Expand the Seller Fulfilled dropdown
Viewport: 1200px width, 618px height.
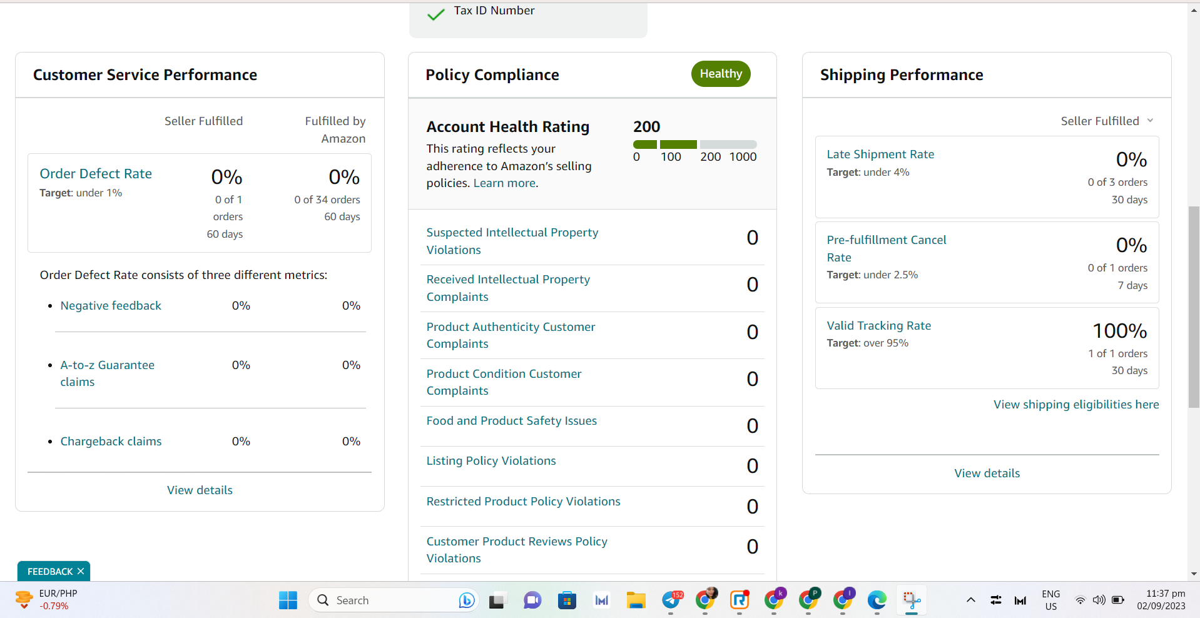click(1107, 121)
